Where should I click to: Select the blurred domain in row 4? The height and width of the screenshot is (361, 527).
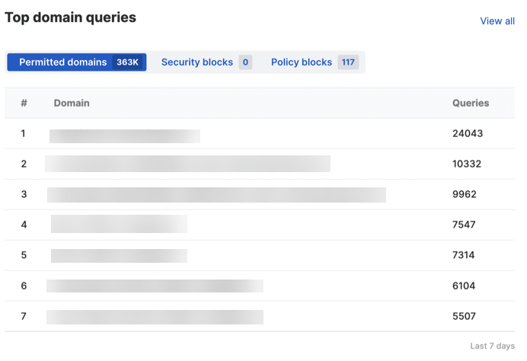pos(119,224)
